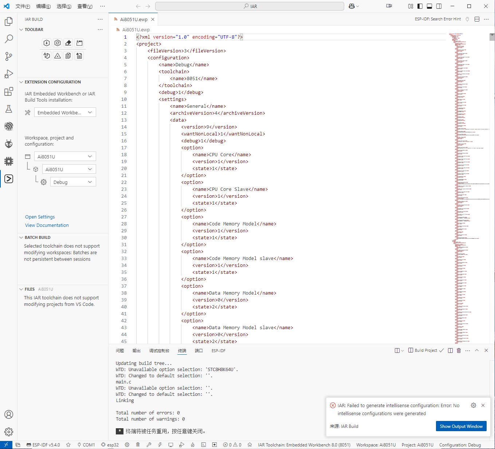Click the ESP-IDF monitor device status bar icon
The height and width of the screenshot is (449, 495).
click(170, 445)
